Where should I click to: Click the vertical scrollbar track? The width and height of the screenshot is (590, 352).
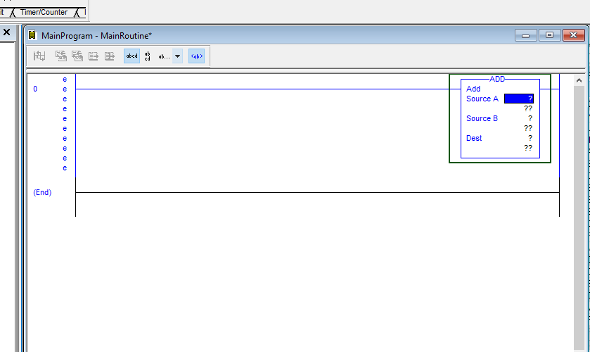[x=579, y=218]
